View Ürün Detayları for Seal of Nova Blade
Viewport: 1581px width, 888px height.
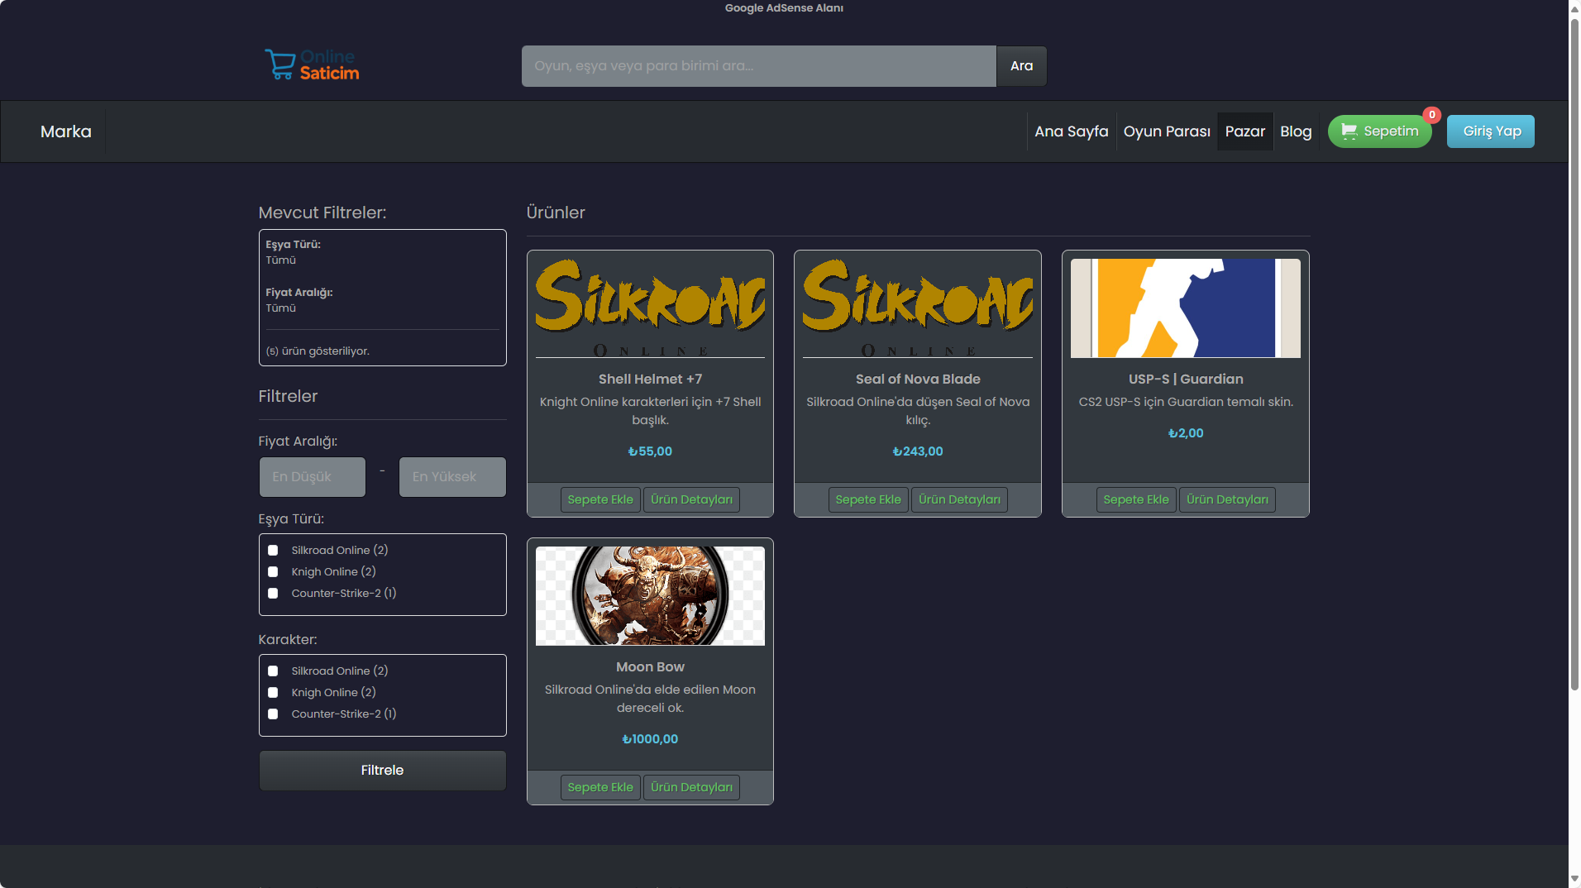click(x=959, y=500)
